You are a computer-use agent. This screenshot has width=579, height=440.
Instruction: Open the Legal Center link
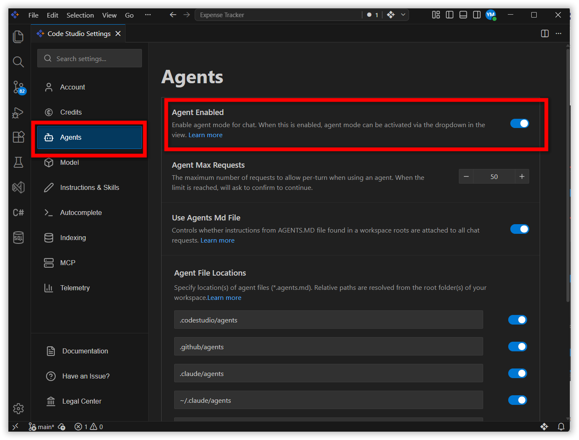82,401
